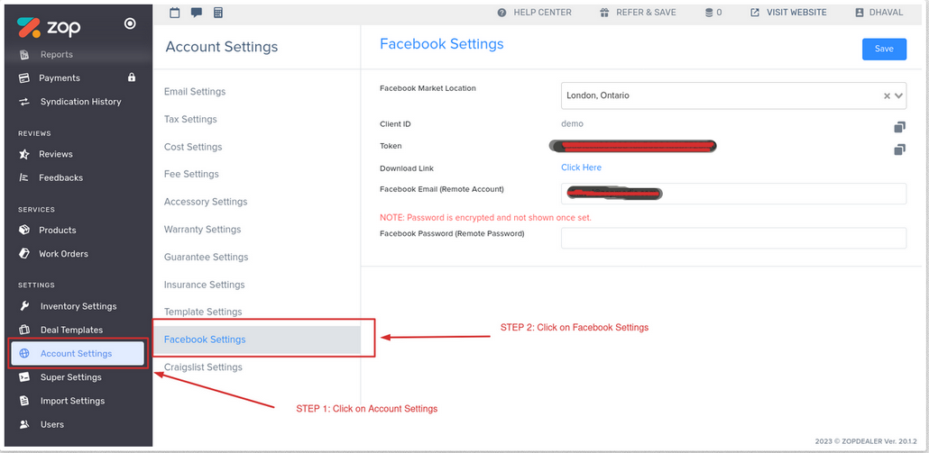Open Accessory Settings
Screen dimensions: 929x453
point(206,202)
